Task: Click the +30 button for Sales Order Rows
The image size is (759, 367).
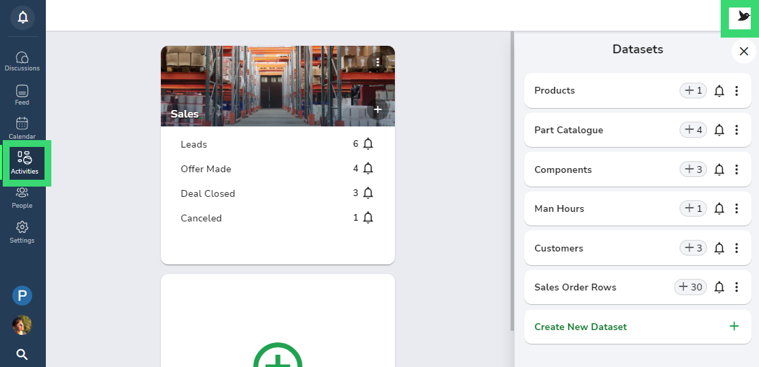Action: pyautogui.click(x=691, y=287)
